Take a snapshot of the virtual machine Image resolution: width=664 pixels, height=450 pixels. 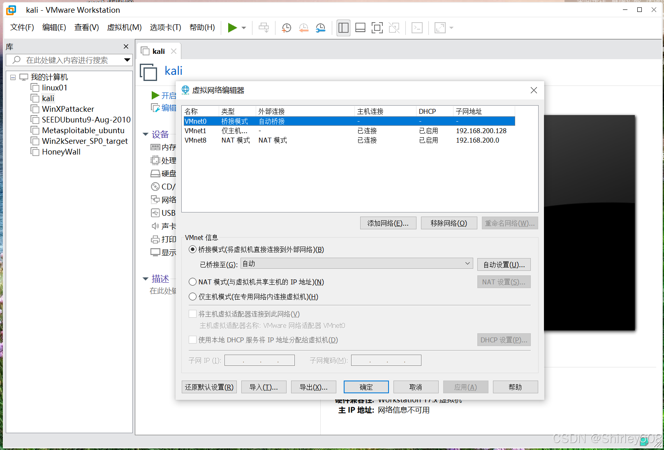[x=286, y=28]
